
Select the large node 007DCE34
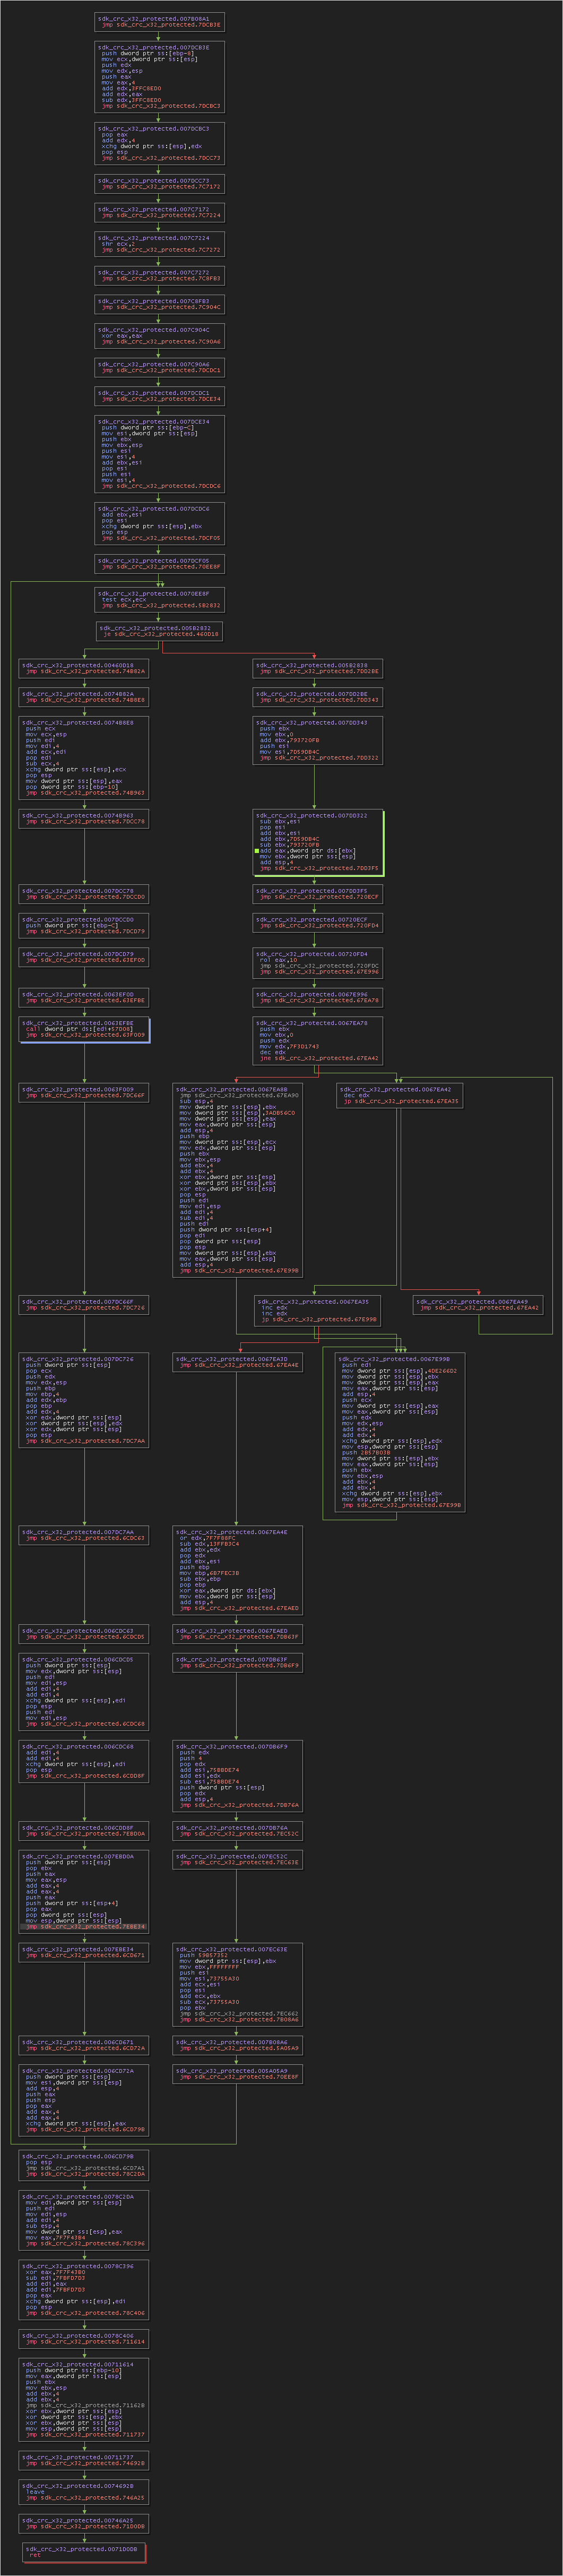coord(160,454)
